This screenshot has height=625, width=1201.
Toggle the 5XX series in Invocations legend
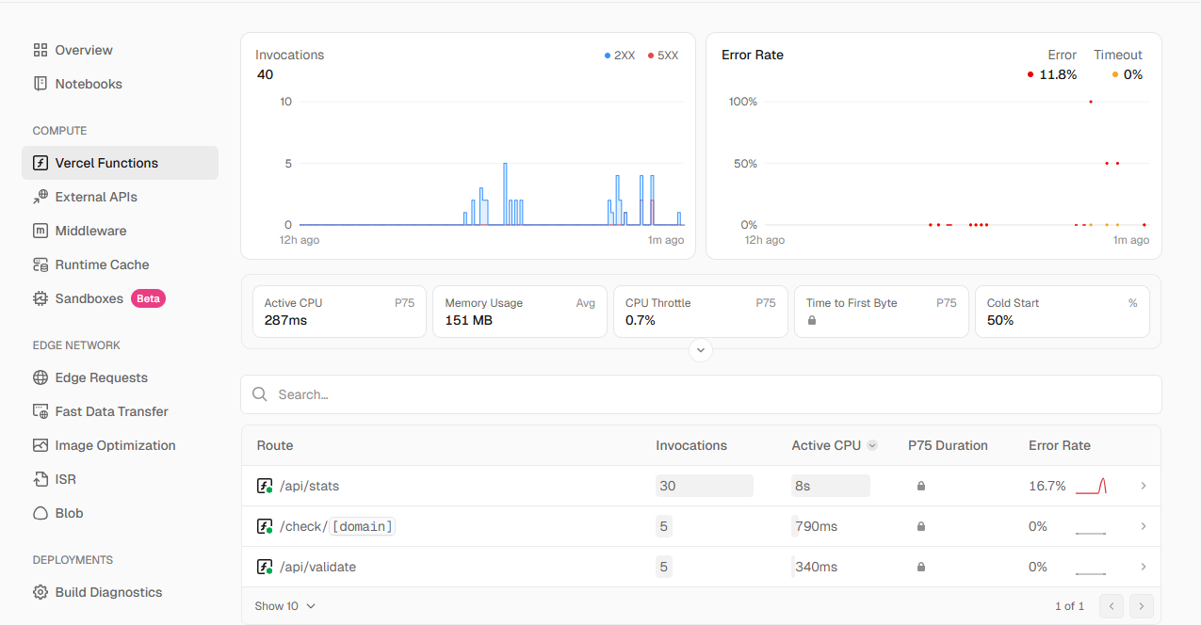663,56
